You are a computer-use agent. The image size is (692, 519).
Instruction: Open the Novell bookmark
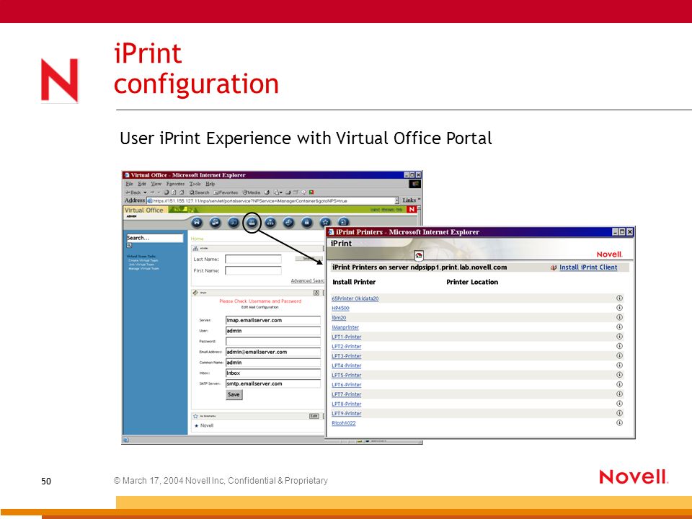(x=207, y=426)
